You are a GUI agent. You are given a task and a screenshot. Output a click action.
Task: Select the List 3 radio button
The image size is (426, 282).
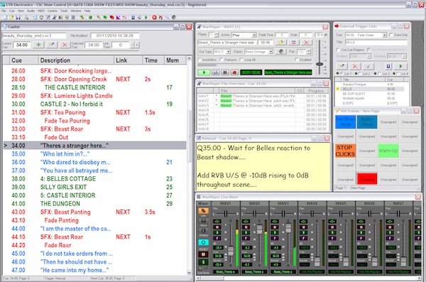pyautogui.click(x=380, y=73)
